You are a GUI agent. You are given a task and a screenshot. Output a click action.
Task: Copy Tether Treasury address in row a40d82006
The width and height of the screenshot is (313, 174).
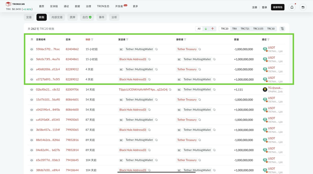200,69
